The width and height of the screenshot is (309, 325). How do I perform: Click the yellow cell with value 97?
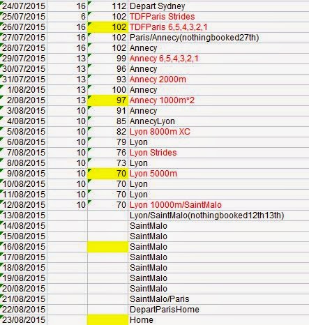pos(107,100)
